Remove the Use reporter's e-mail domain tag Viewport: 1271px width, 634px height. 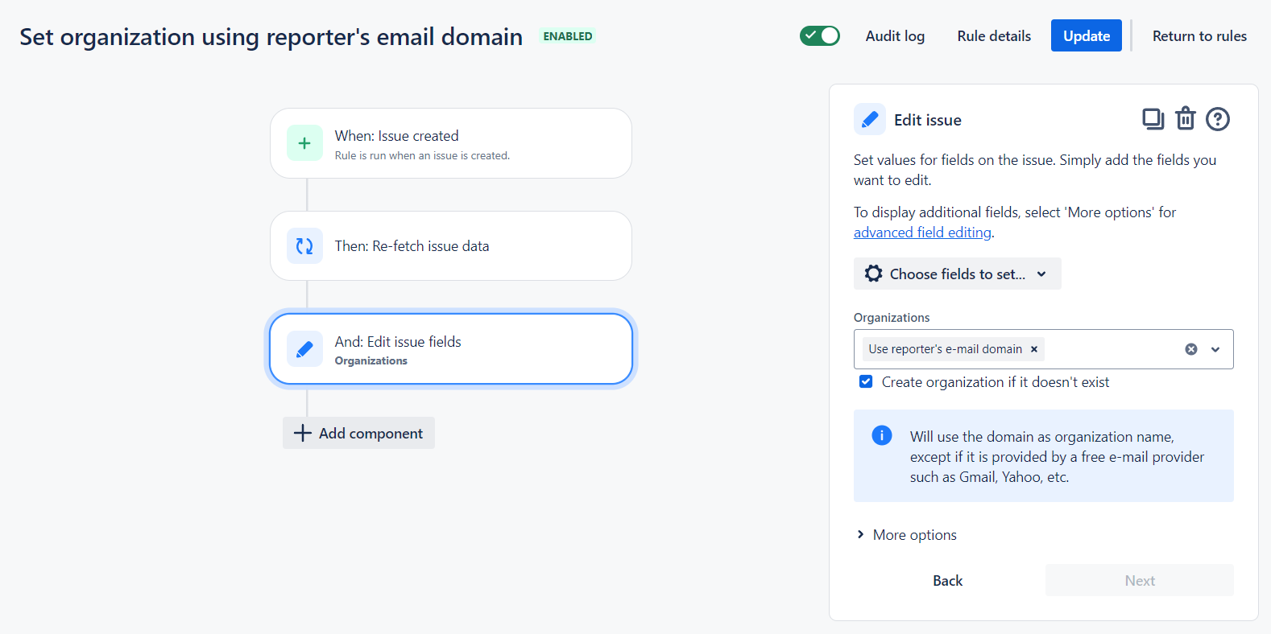click(x=1033, y=348)
